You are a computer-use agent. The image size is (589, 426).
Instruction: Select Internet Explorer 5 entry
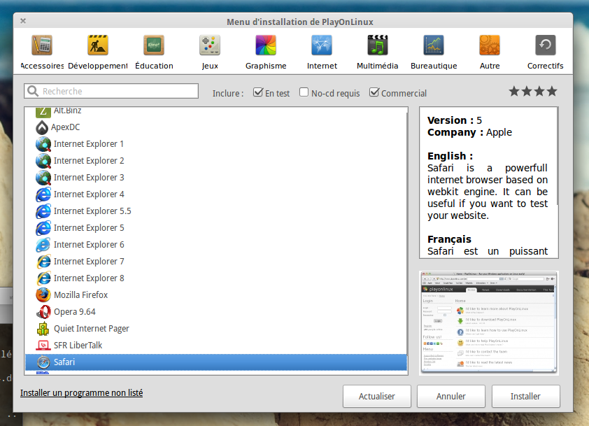tap(216, 227)
